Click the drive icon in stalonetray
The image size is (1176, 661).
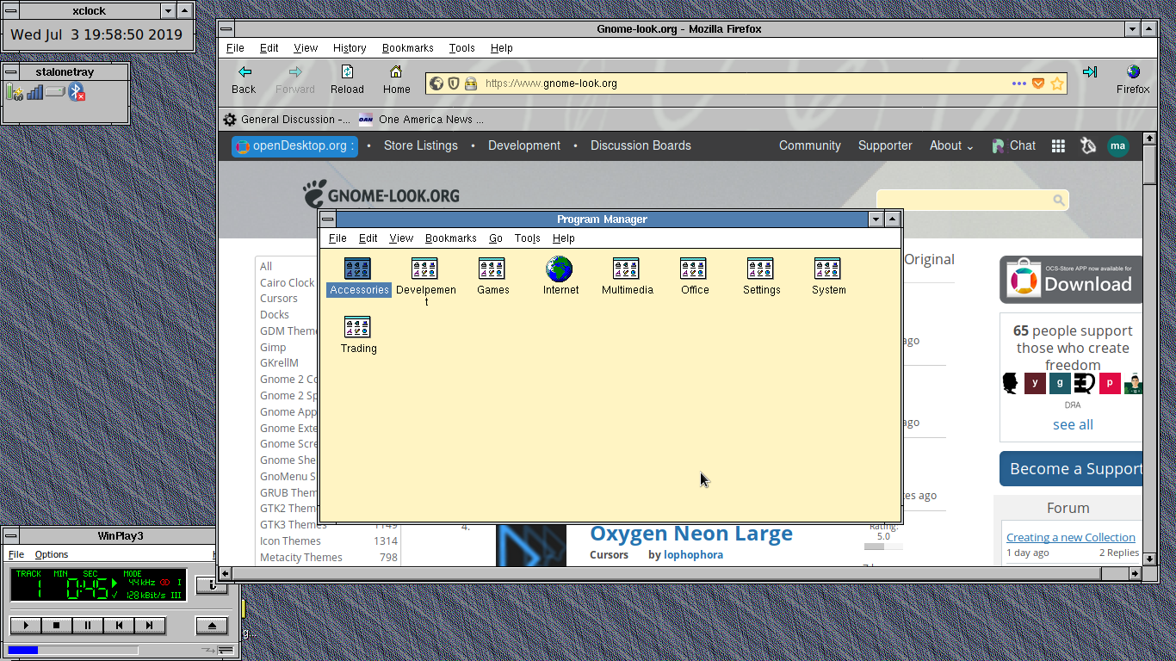pyautogui.click(x=56, y=91)
